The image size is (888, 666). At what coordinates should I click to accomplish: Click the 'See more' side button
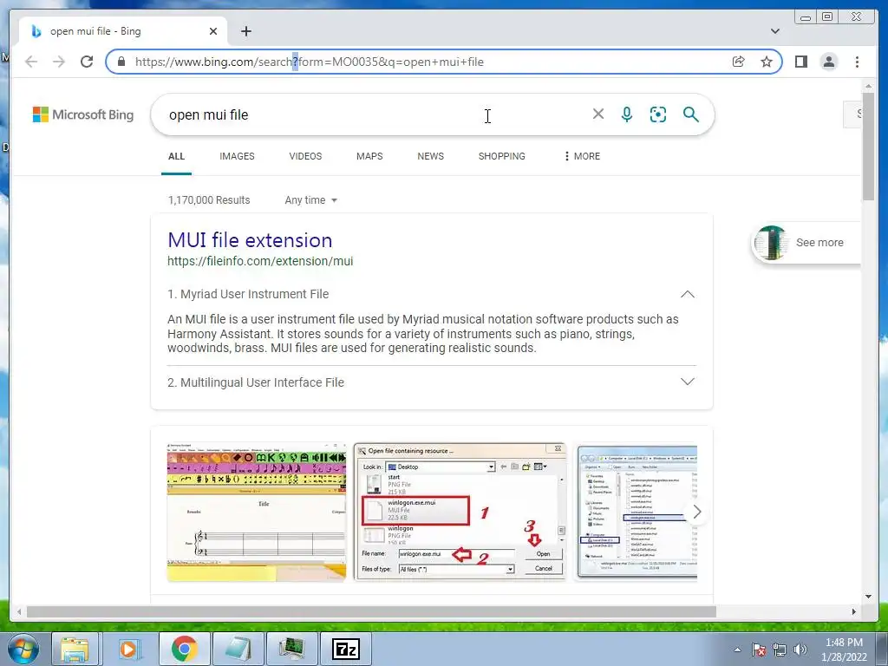pyautogui.click(x=806, y=243)
